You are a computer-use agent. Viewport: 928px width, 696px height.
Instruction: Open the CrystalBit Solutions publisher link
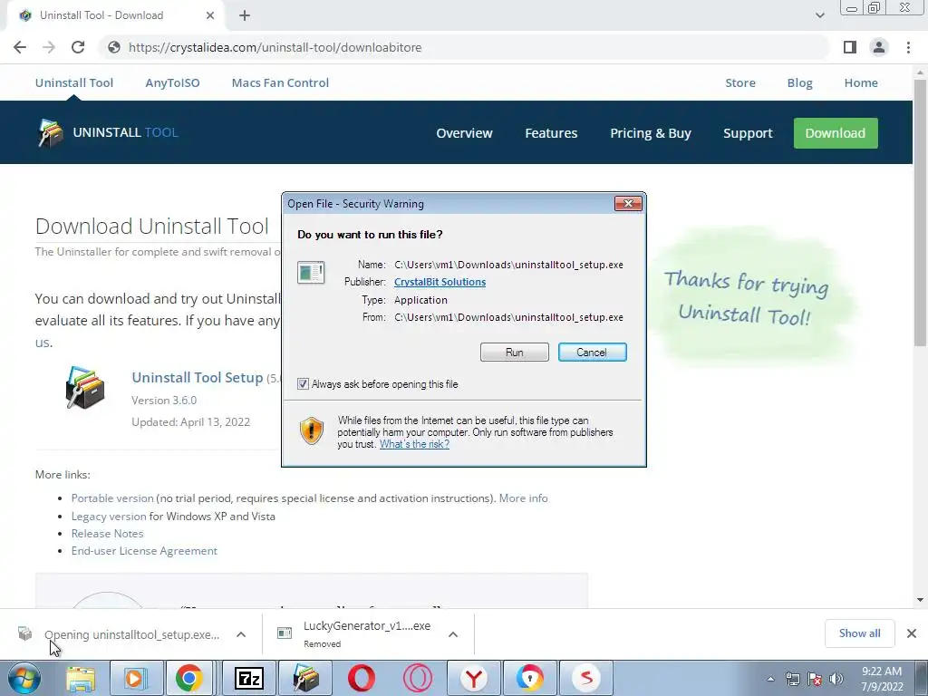click(440, 282)
